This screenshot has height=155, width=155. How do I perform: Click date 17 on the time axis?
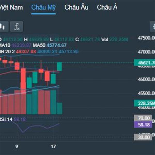[53, 146]
